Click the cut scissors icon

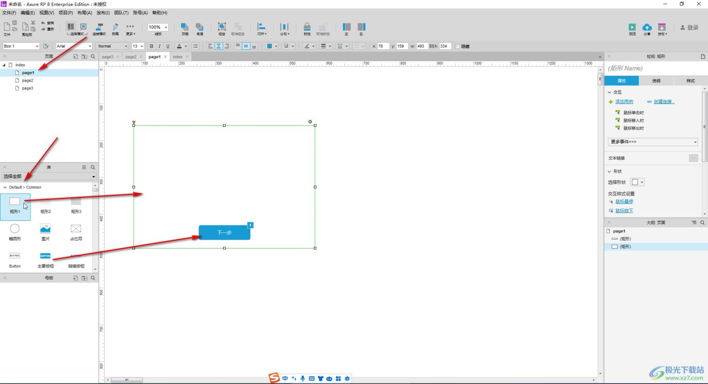[x=33, y=22]
